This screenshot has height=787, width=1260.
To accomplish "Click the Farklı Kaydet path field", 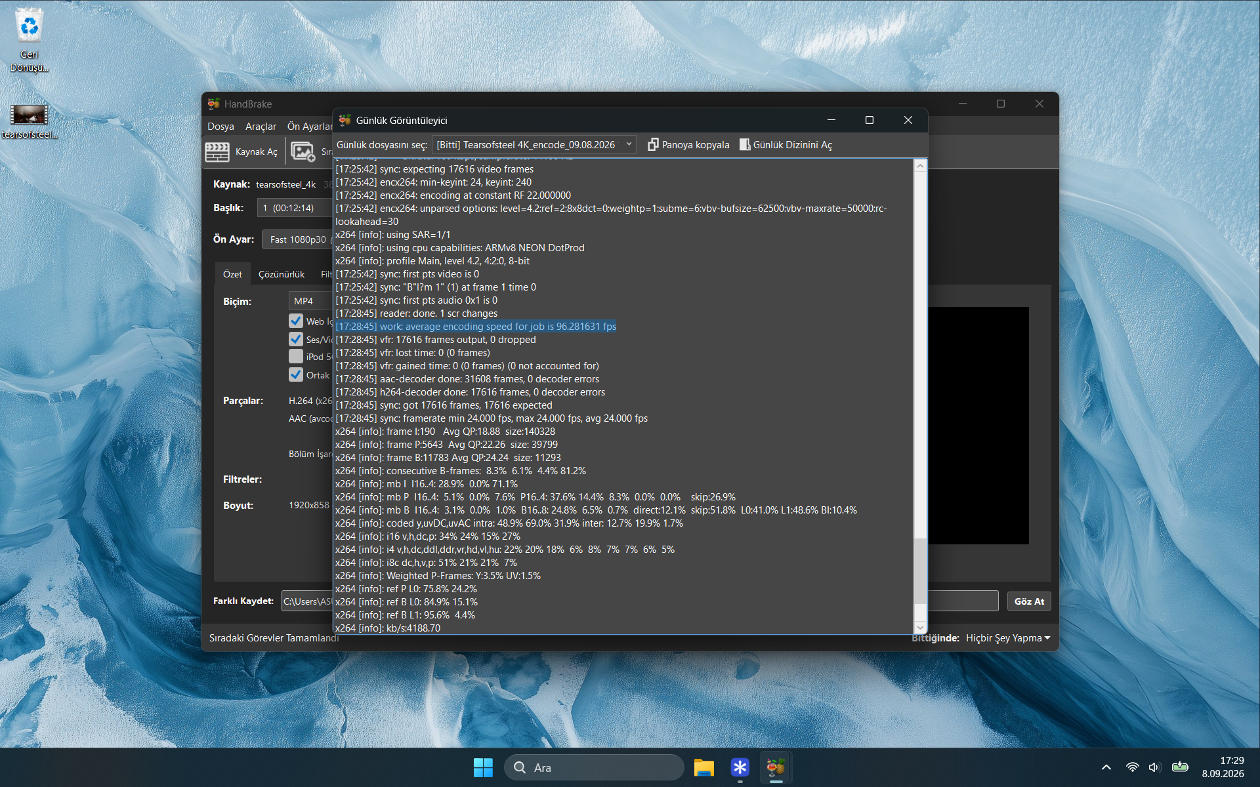I will [x=307, y=601].
